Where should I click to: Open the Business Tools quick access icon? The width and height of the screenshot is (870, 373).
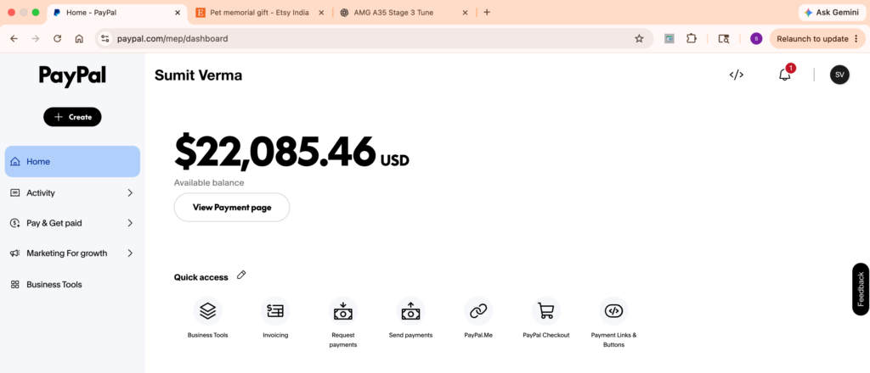[207, 311]
